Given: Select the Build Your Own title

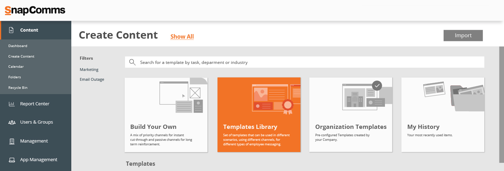Looking at the screenshot, I should 153,127.
